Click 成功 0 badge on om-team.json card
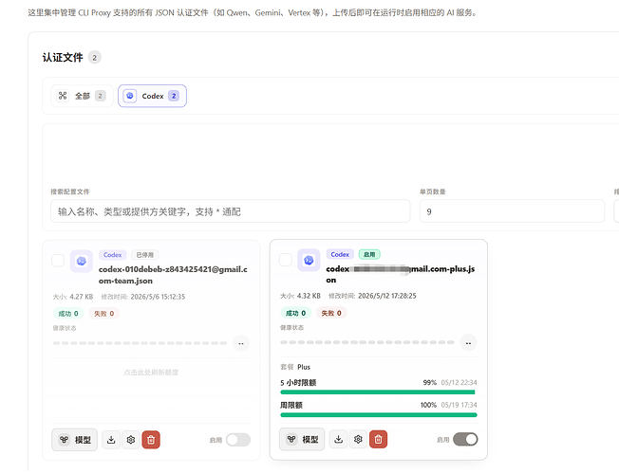 (68, 314)
